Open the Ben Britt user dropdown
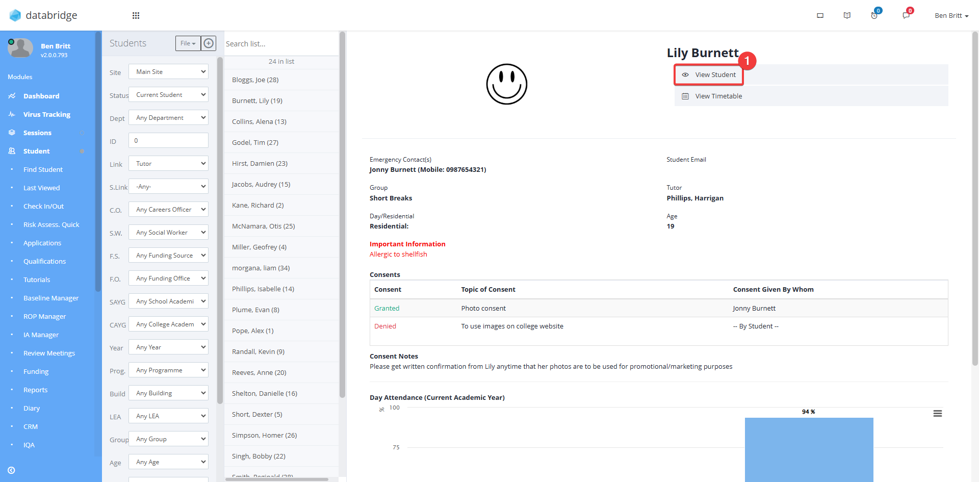The width and height of the screenshot is (979, 482). coord(951,15)
